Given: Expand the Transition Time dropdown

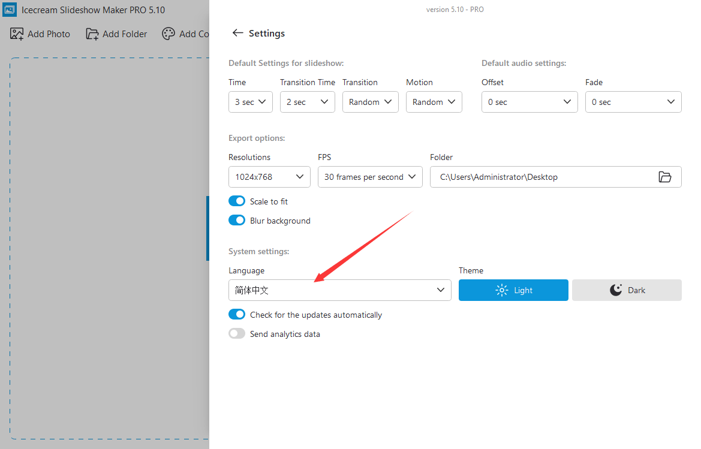Looking at the screenshot, I should (x=307, y=102).
